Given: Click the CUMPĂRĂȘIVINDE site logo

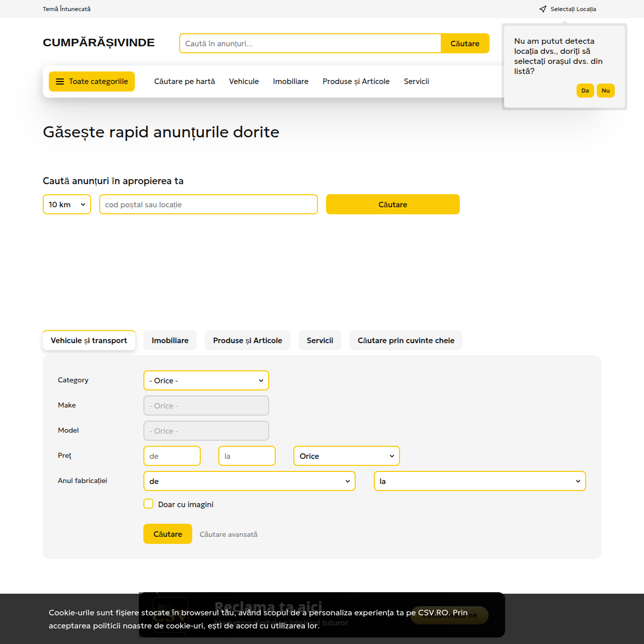Looking at the screenshot, I should click(99, 43).
